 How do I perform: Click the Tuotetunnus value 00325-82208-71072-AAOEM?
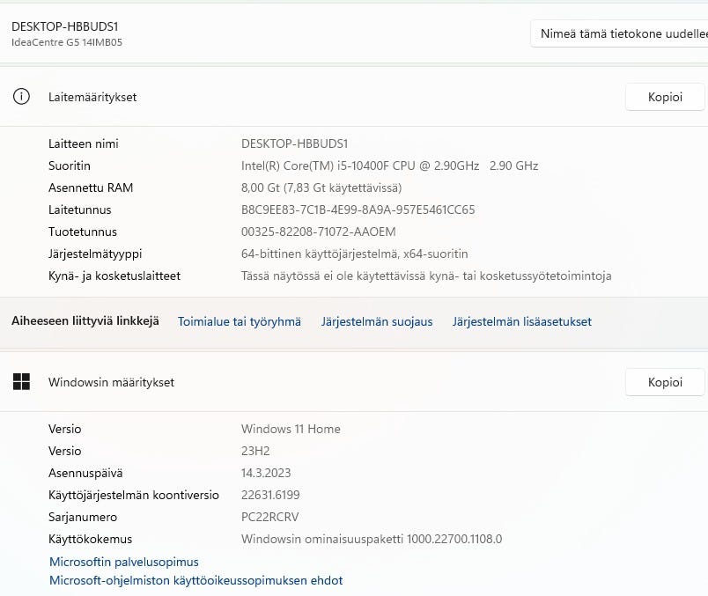click(x=319, y=232)
